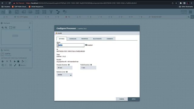Stop the GetFile processor in Operate panel
This screenshot has width=194, height=109.
coord(18,61)
